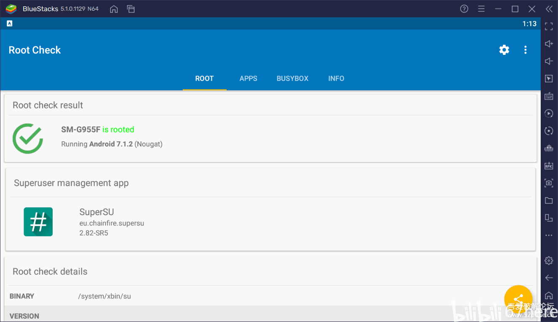Switch to the INFO tab
Image resolution: width=558 pixels, height=322 pixels.
336,78
